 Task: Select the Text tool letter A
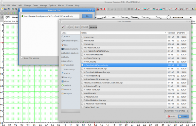coord(192,9)
